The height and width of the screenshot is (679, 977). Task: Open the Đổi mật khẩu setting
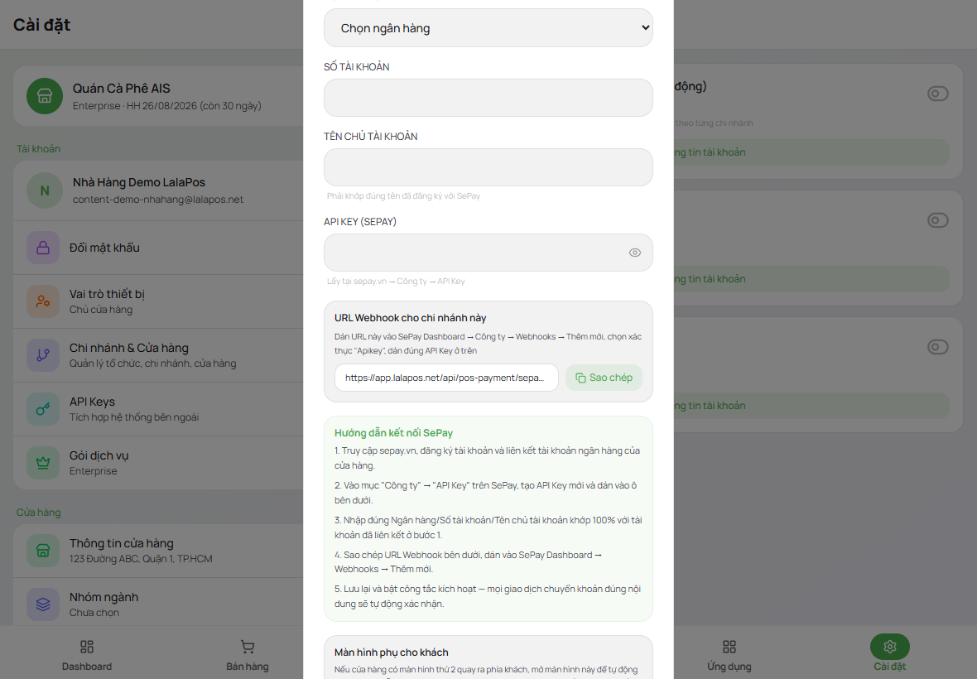158,248
